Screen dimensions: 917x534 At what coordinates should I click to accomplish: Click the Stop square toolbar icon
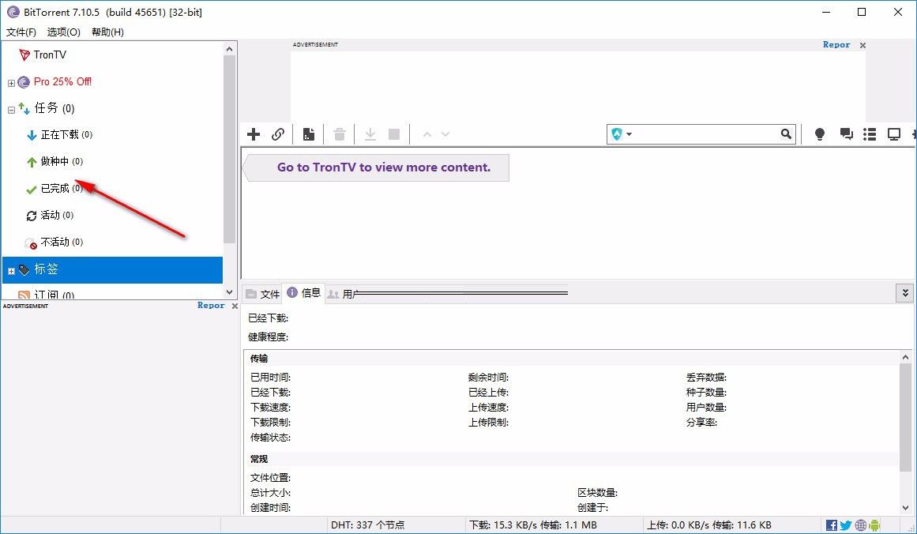[x=395, y=134]
